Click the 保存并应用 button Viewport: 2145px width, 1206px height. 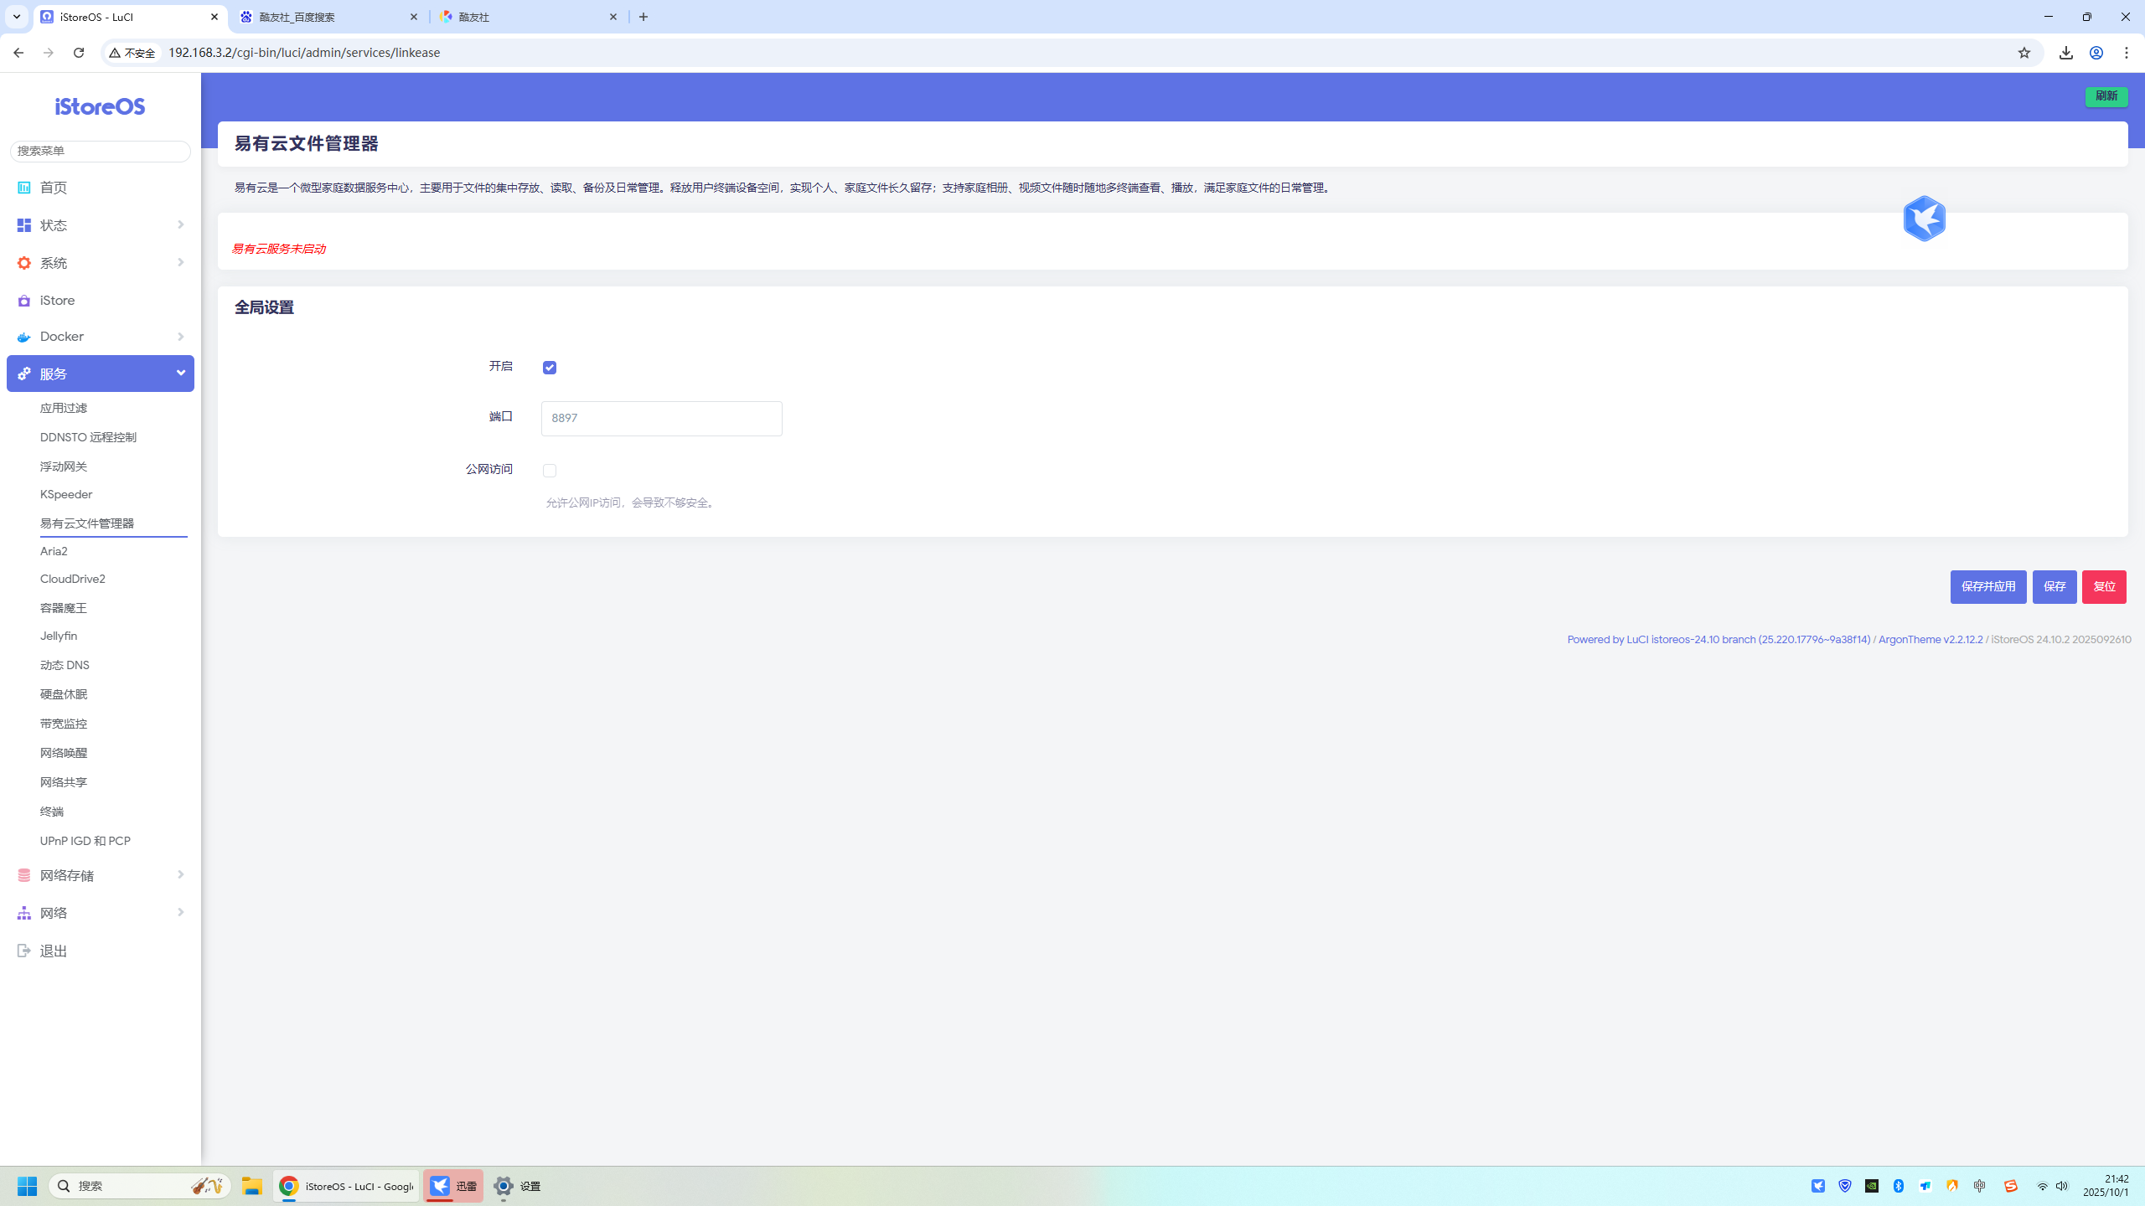tap(1987, 586)
